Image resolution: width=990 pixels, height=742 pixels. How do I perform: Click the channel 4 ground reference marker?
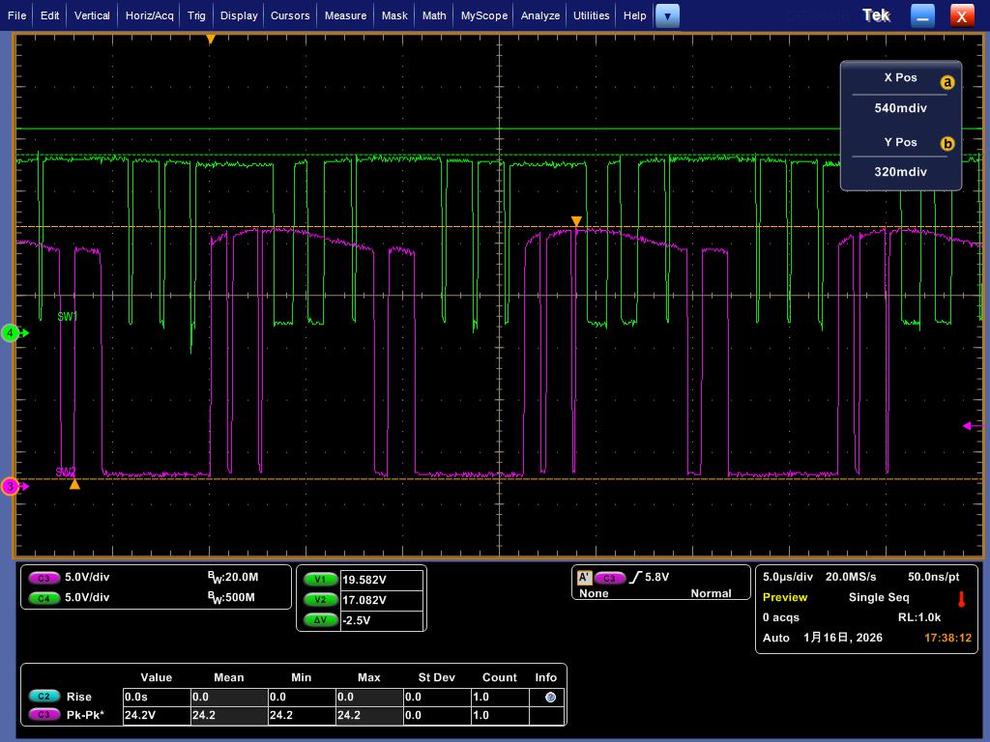pos(12,333)
